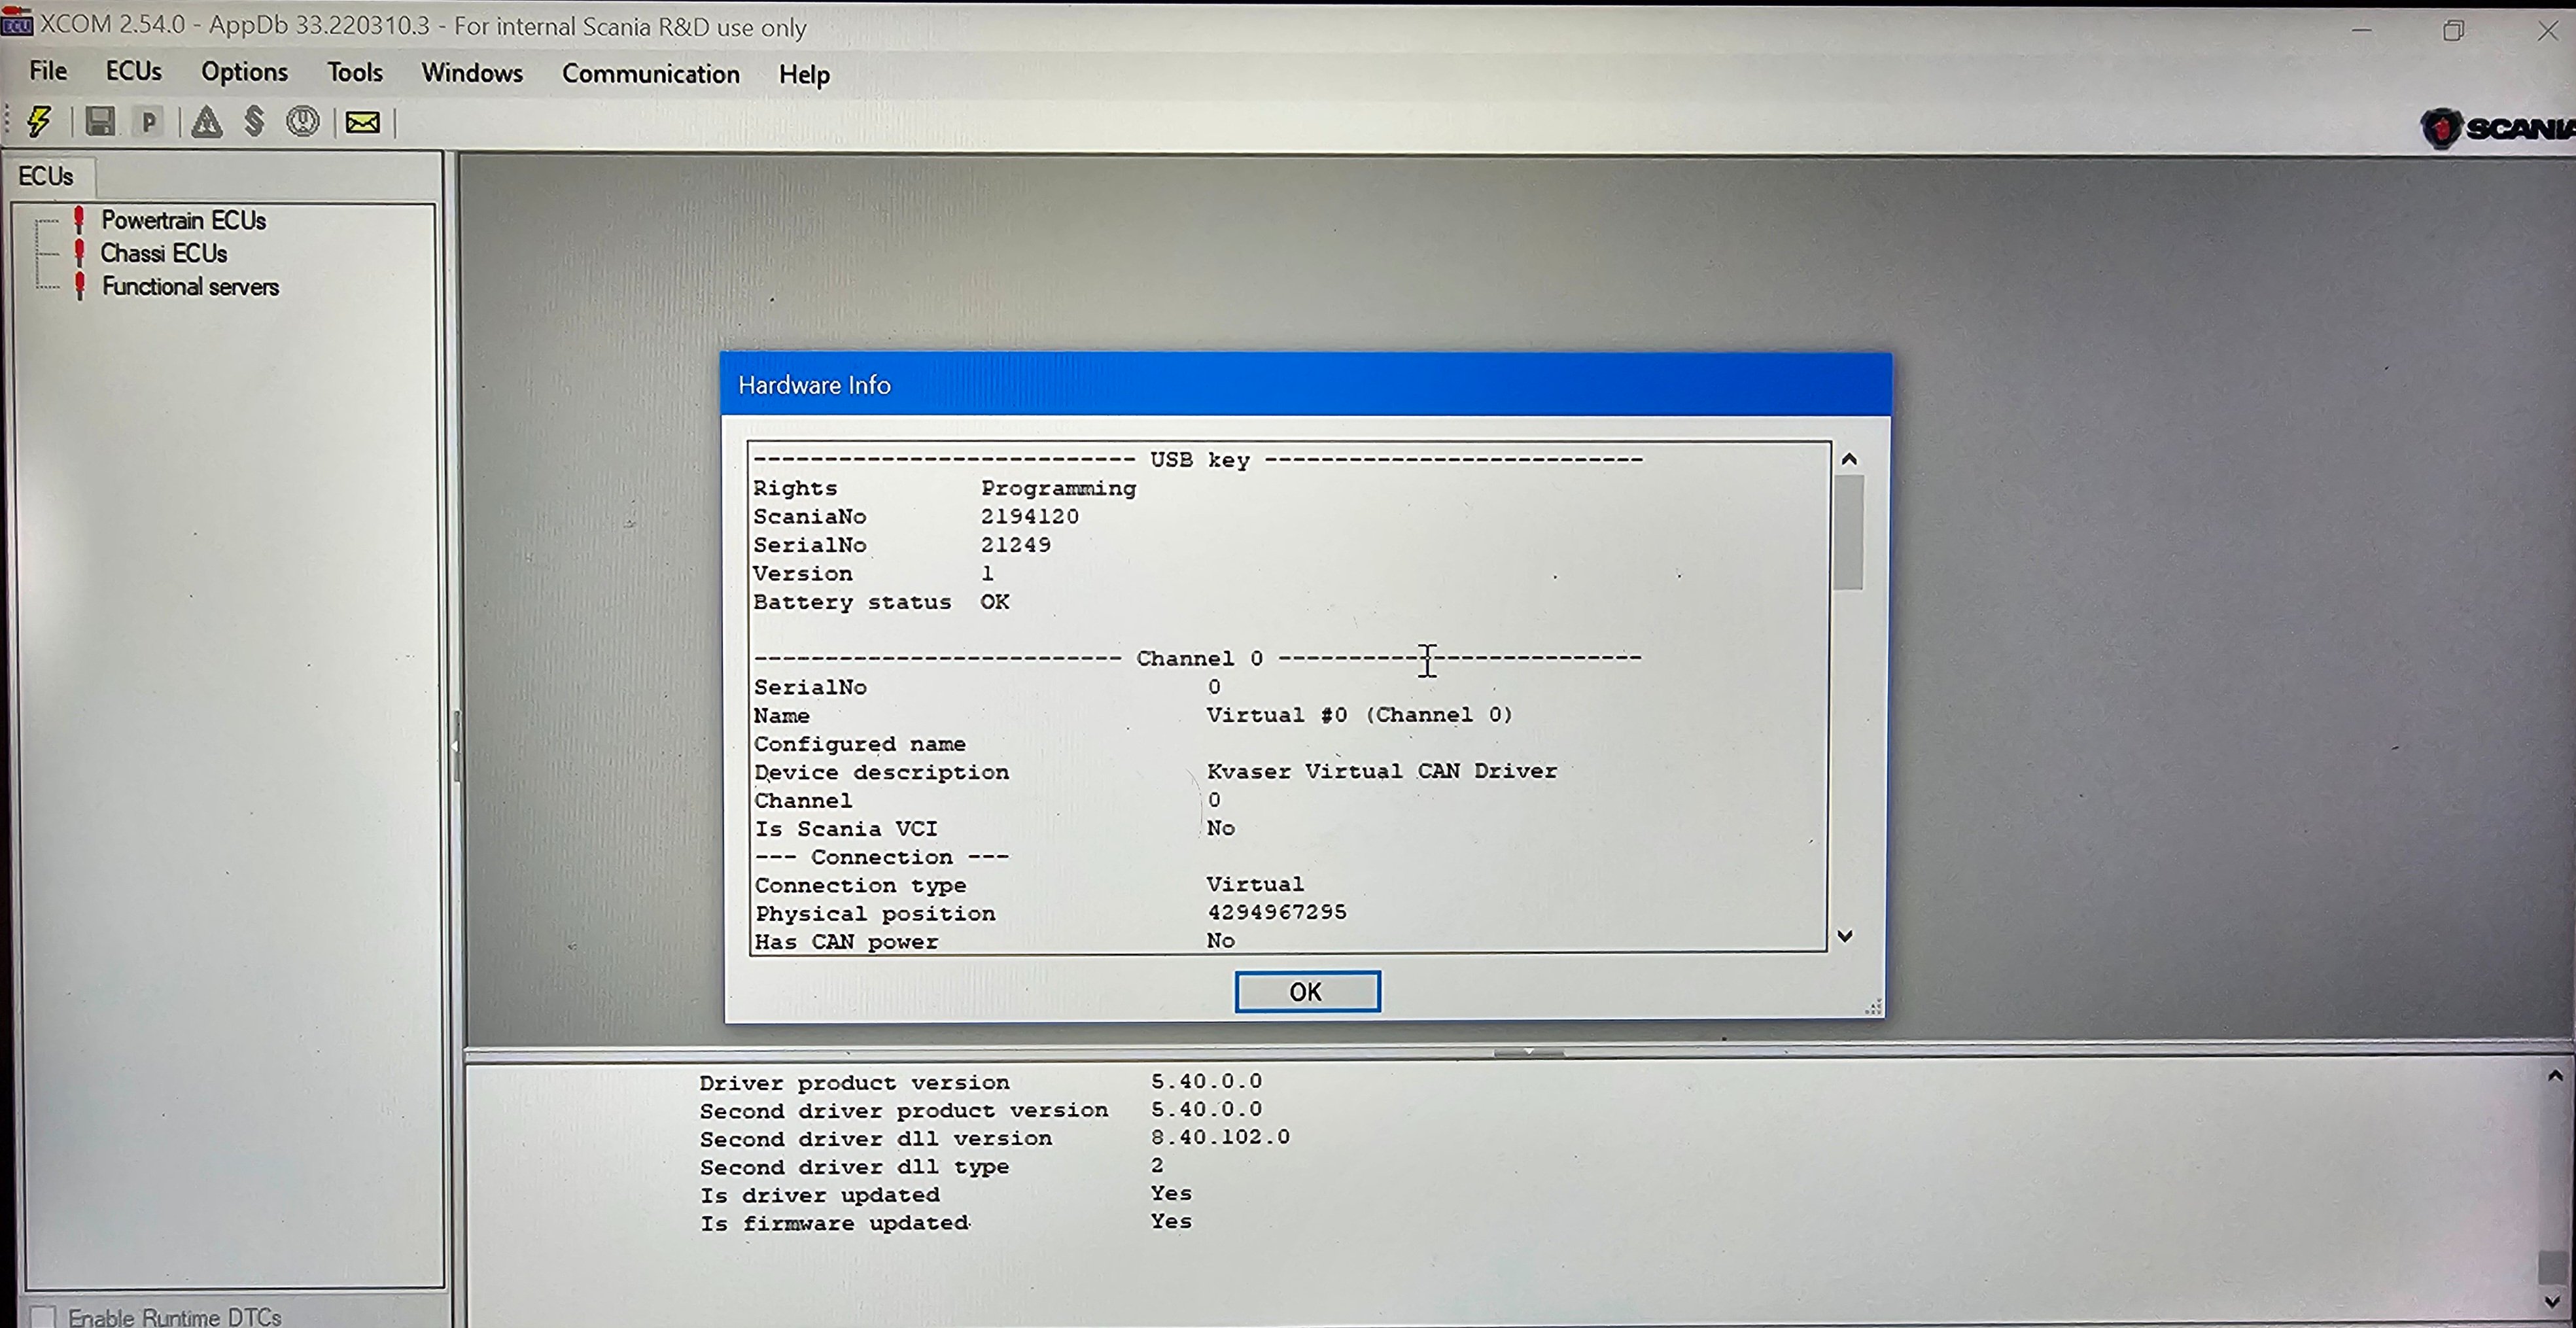The width and height of the screenshot is (2576, 1328).
Task: Click the P toolbar icon
Action: click(x=149, y=122)
